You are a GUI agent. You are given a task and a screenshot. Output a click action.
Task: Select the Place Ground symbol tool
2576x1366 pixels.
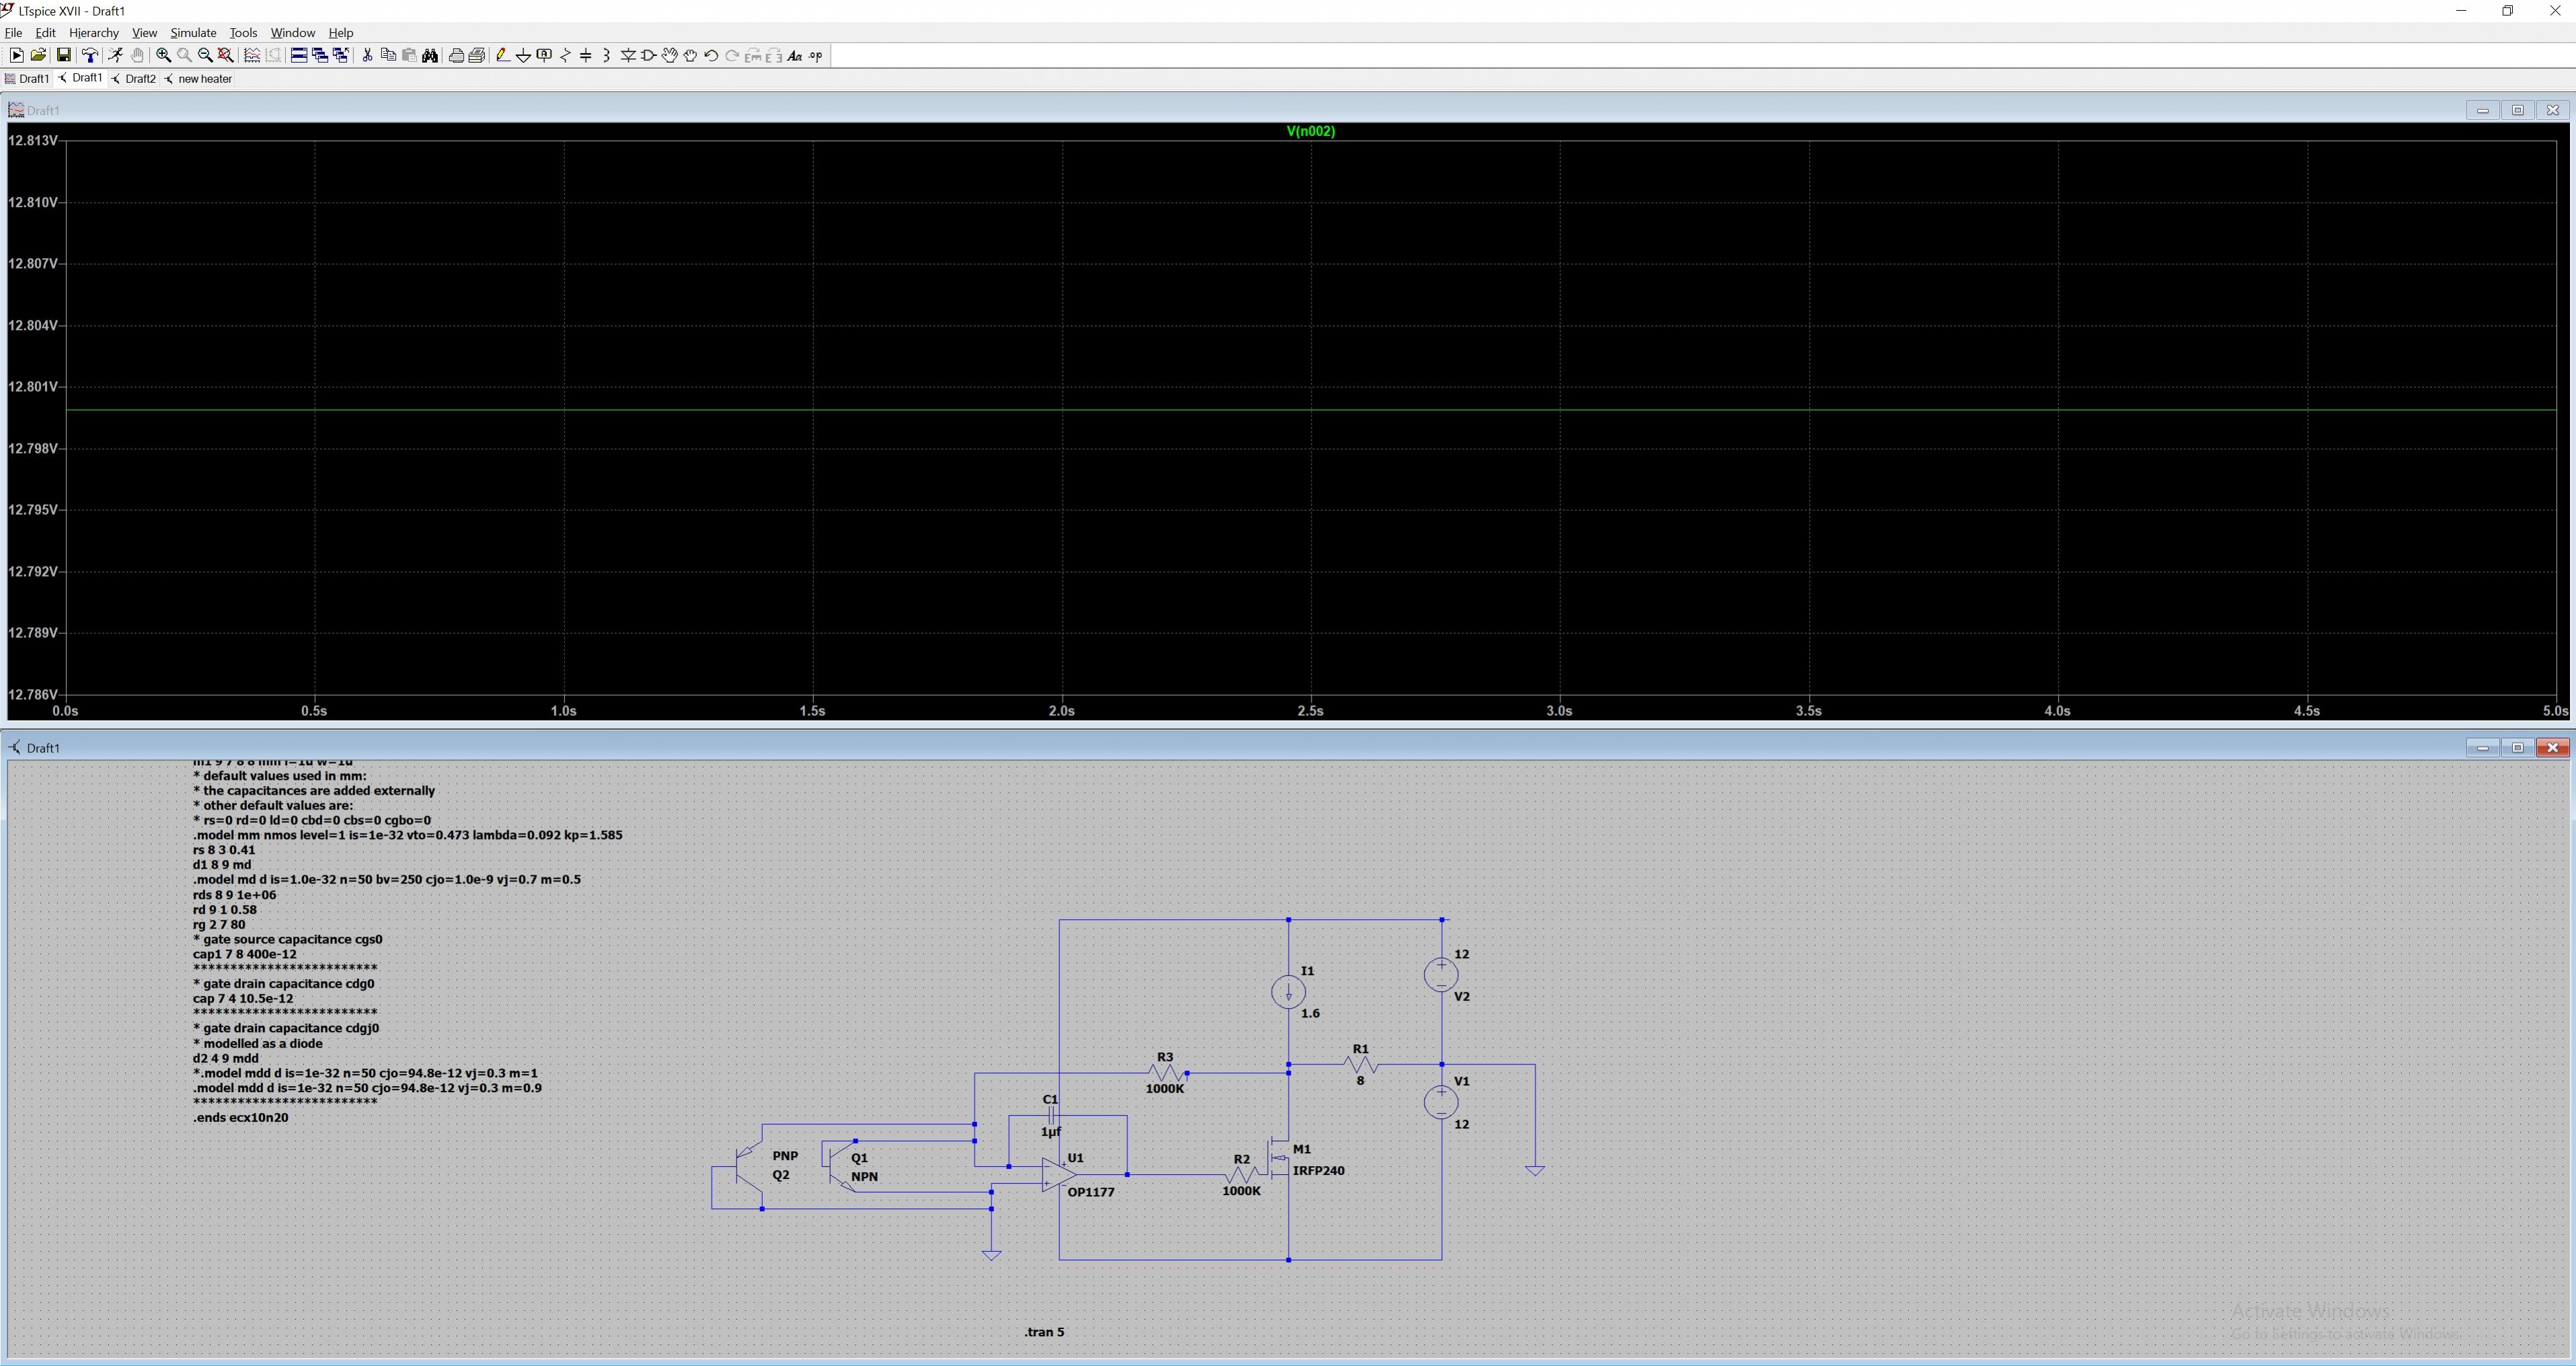(523, 56)
